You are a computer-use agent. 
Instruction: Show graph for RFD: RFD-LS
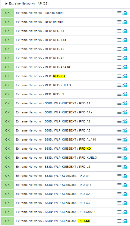125,94
